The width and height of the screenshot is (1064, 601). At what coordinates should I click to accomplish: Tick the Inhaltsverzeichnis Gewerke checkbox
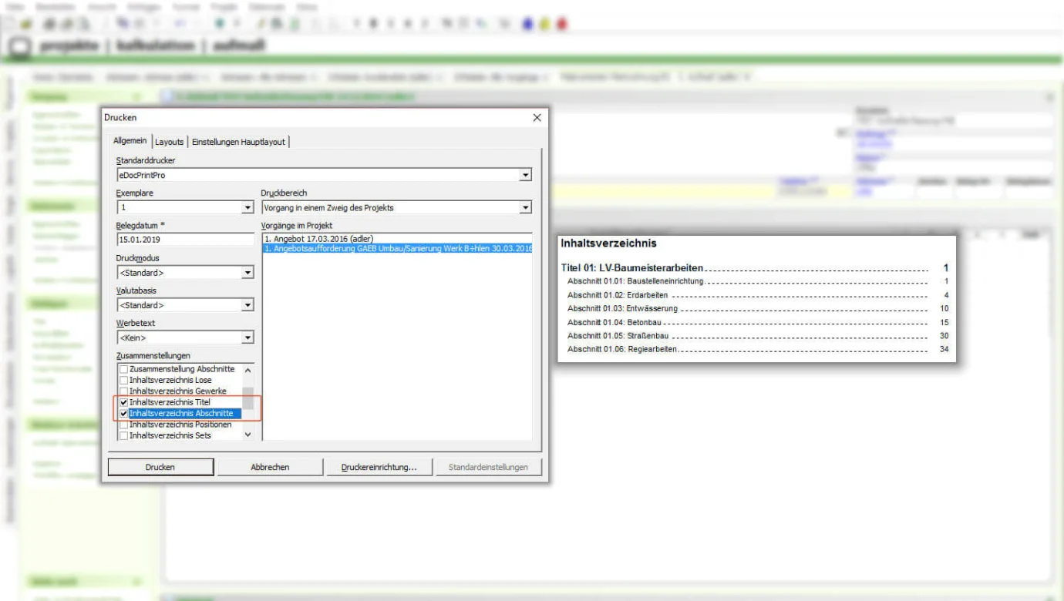point(124,391)
